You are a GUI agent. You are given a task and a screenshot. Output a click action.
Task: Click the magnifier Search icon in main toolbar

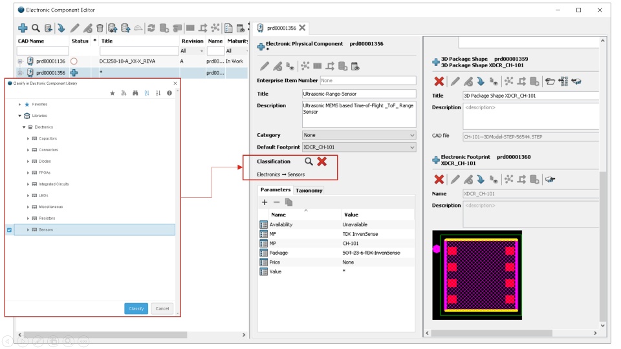point(36,28)
